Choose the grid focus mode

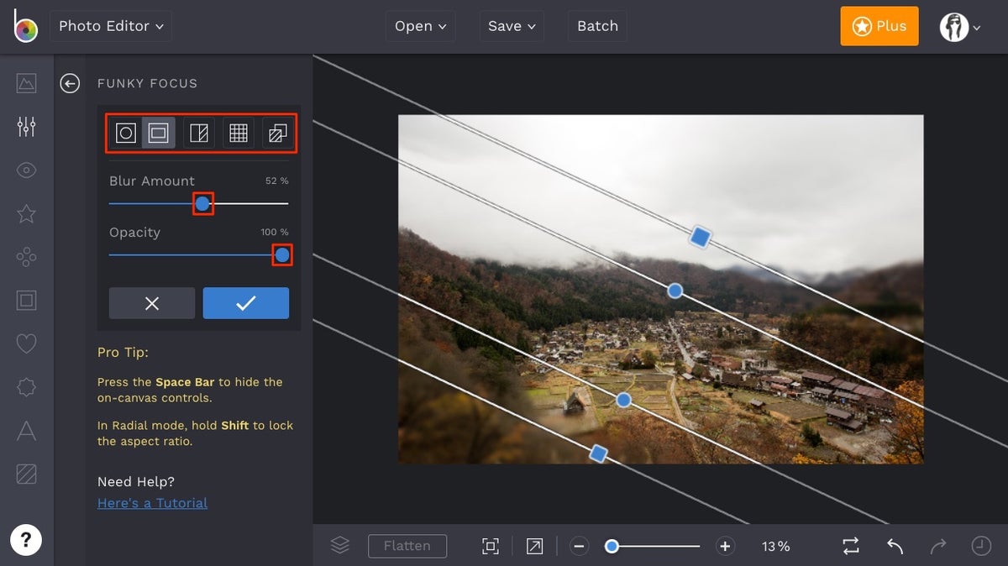coord(238,133)
